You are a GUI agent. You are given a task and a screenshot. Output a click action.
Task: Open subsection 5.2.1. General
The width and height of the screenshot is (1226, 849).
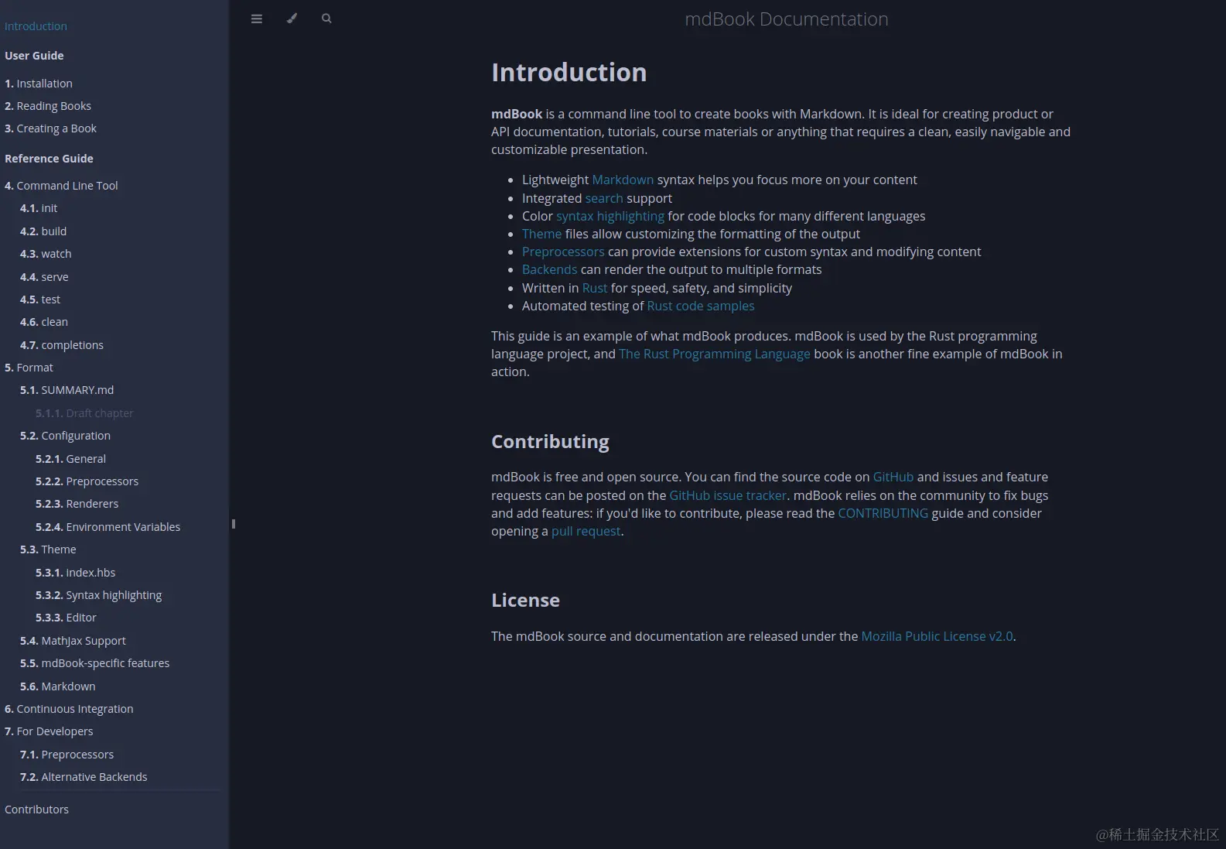point(70,459)
